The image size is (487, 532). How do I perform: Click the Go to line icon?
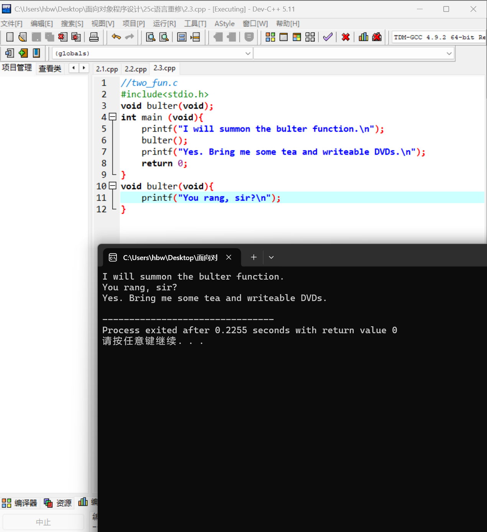[195, 37]
